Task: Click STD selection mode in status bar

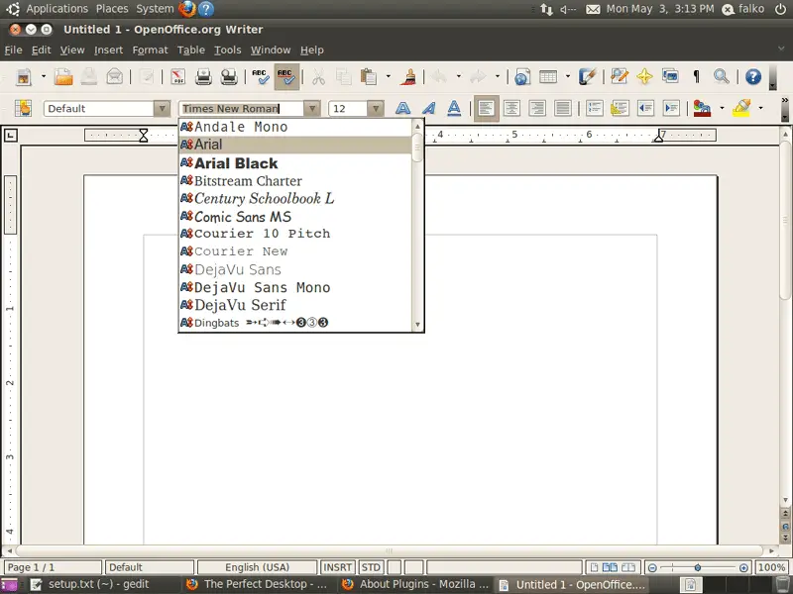Action: point(371,567)
